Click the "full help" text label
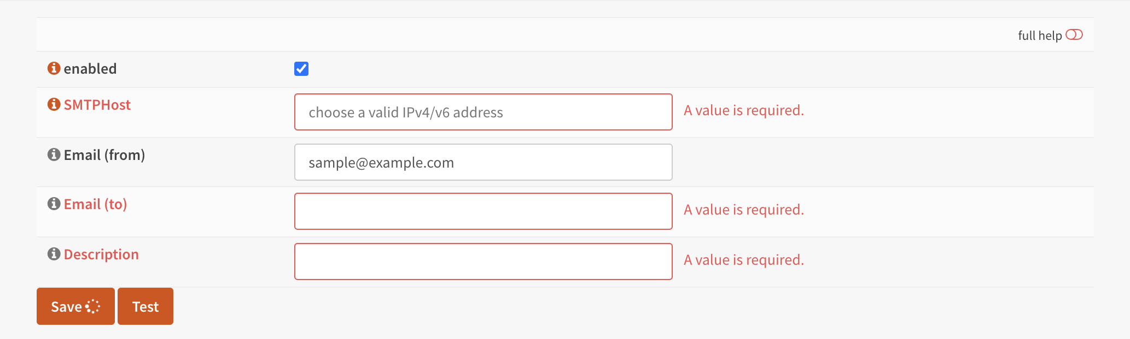Screen dimensions: 1130x339 (1039, 35)
